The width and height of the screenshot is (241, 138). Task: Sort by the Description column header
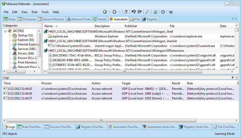tap(108, 26)
